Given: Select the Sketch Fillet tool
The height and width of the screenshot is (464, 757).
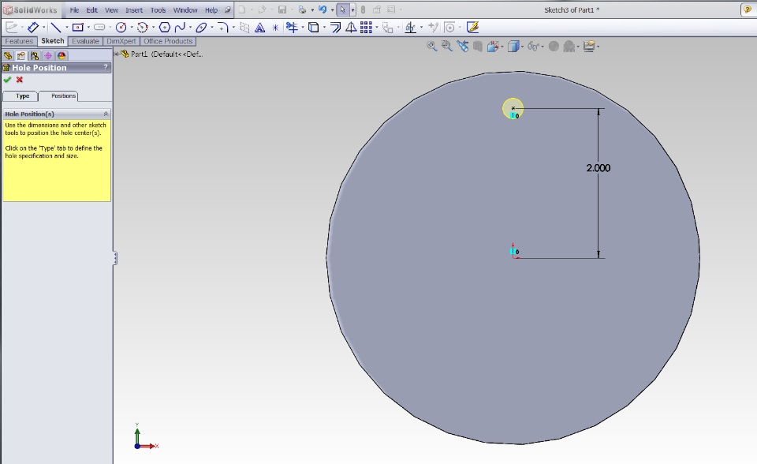Looking at the screenshot, I should click(x=222, y=28).
